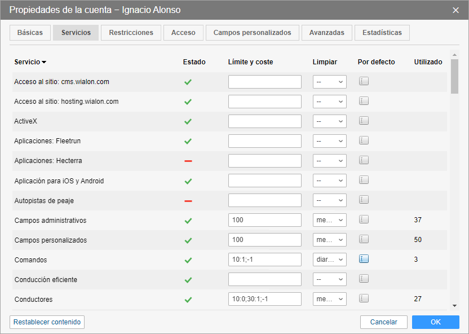
Task: Switch to the Restricciones tab
Action: point(131,33)
